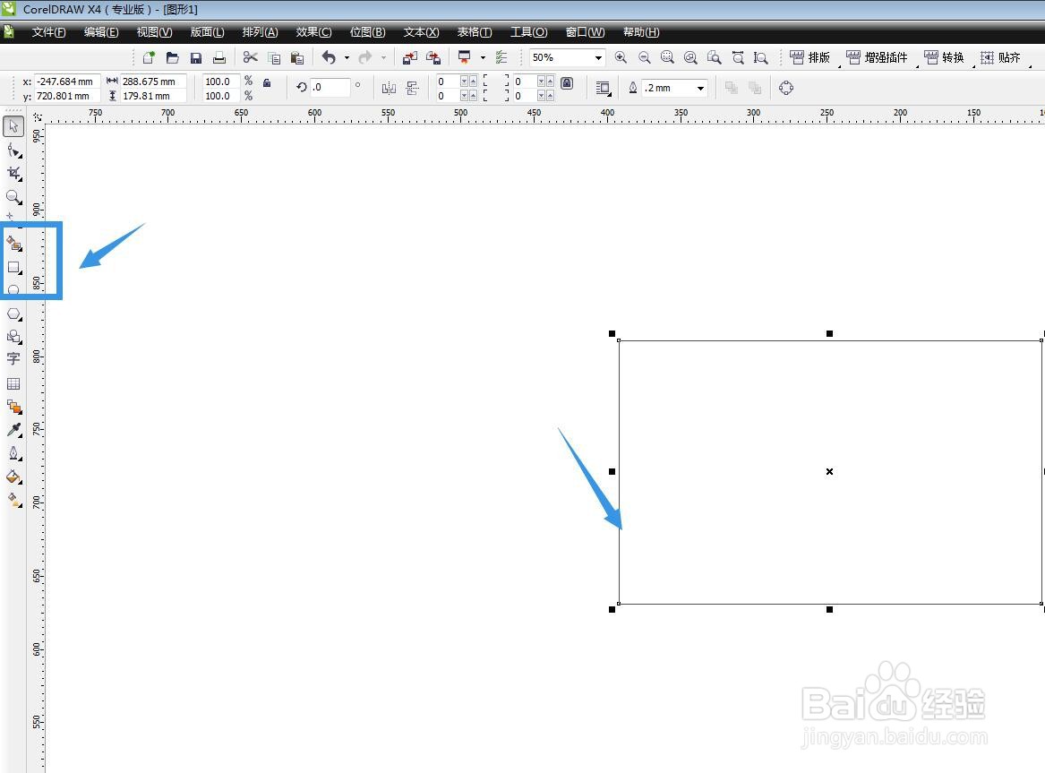Save the document

coord(196,58)
